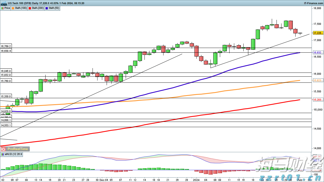
Task: Click the 15,823 SMA 100 value label
Action: [x=318, y=81]
